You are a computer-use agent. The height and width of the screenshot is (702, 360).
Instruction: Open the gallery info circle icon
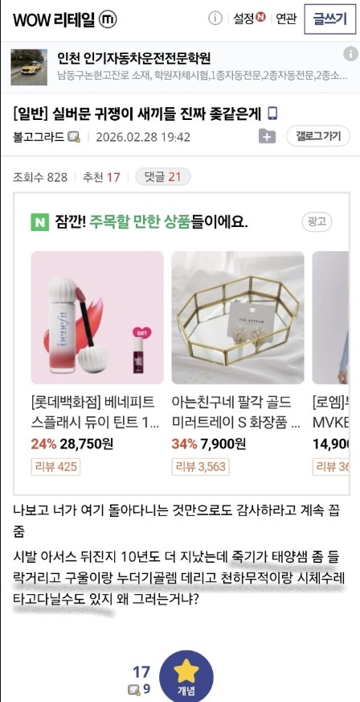tap(215, 19)
